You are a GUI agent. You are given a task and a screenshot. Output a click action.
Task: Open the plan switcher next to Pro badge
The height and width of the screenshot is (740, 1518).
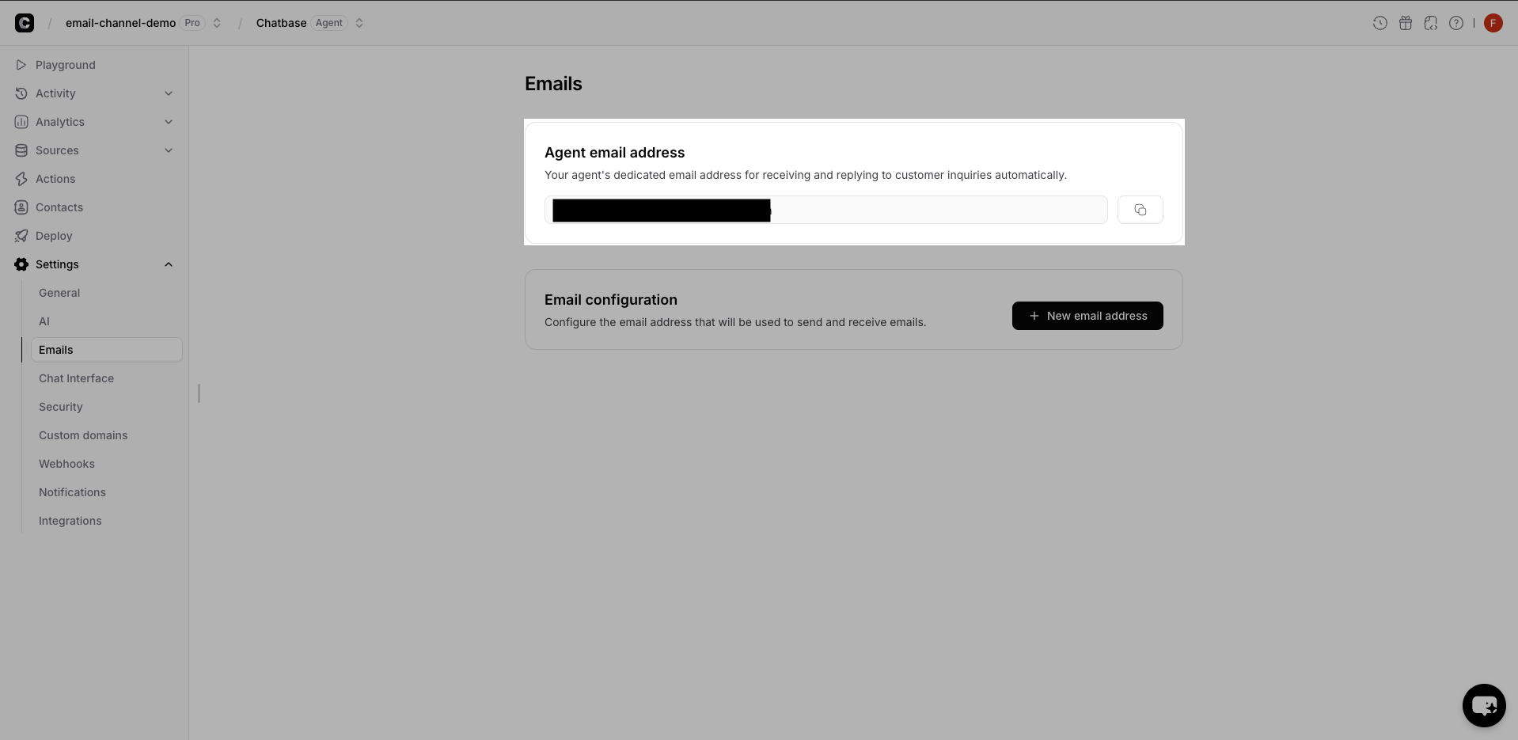[216, 23]
